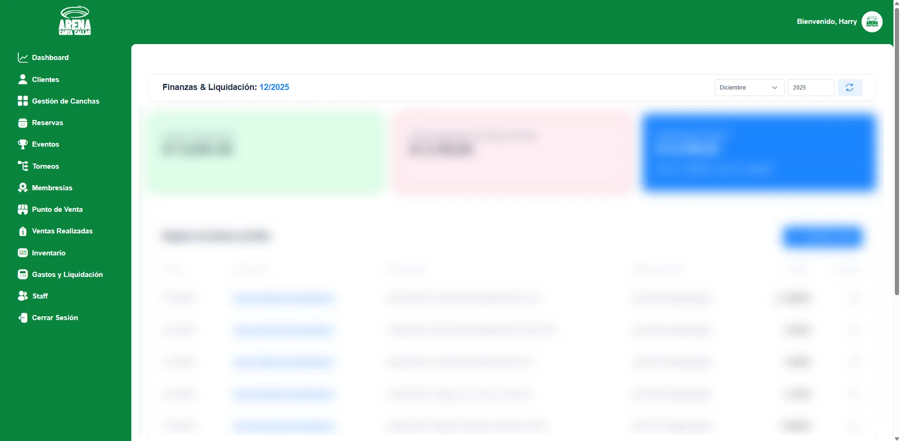The image size is (900, 441).
Task: Open Torneos via the bracket icon
Action: tap(23, 166)
